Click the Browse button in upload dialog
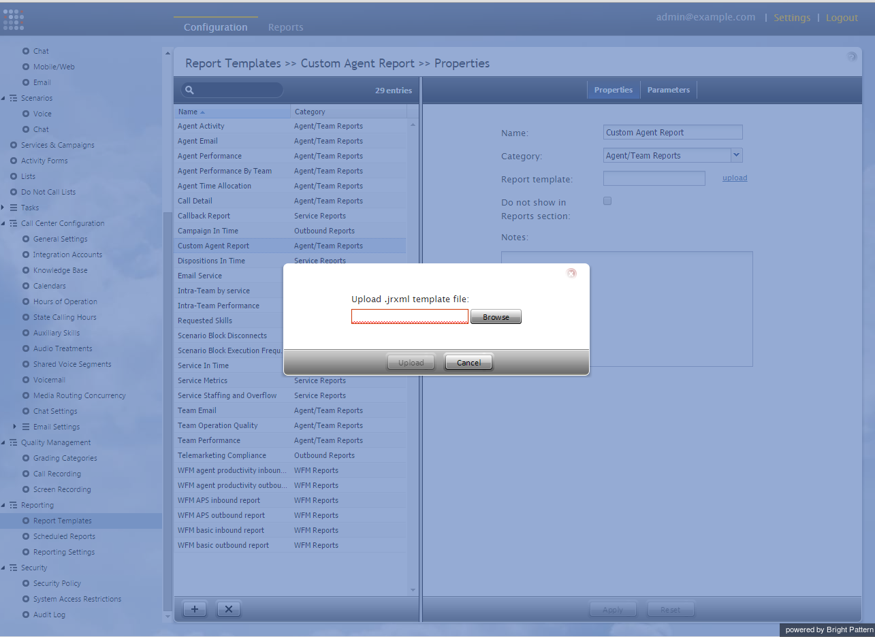The height and width of the screenshot is (637, 875). point(496,317)
